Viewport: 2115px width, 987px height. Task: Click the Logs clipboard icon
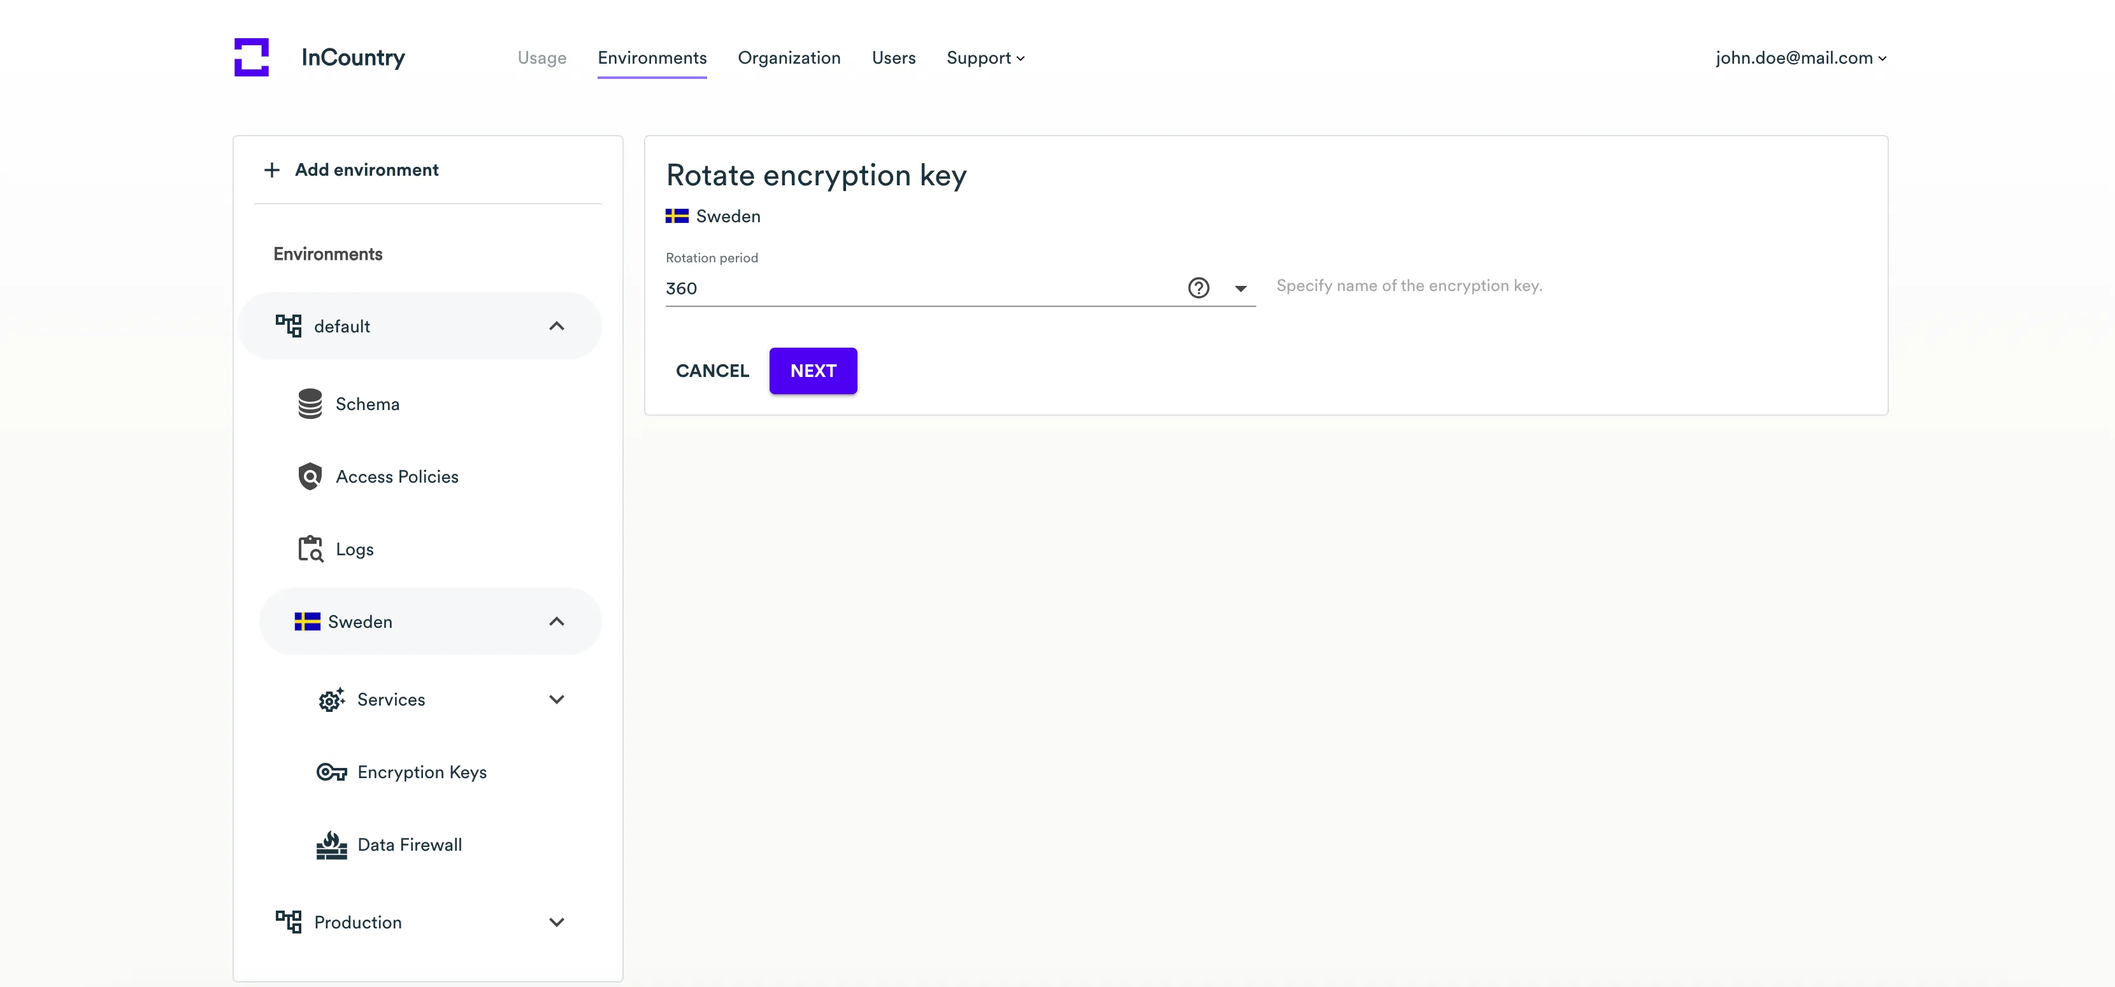310,549
